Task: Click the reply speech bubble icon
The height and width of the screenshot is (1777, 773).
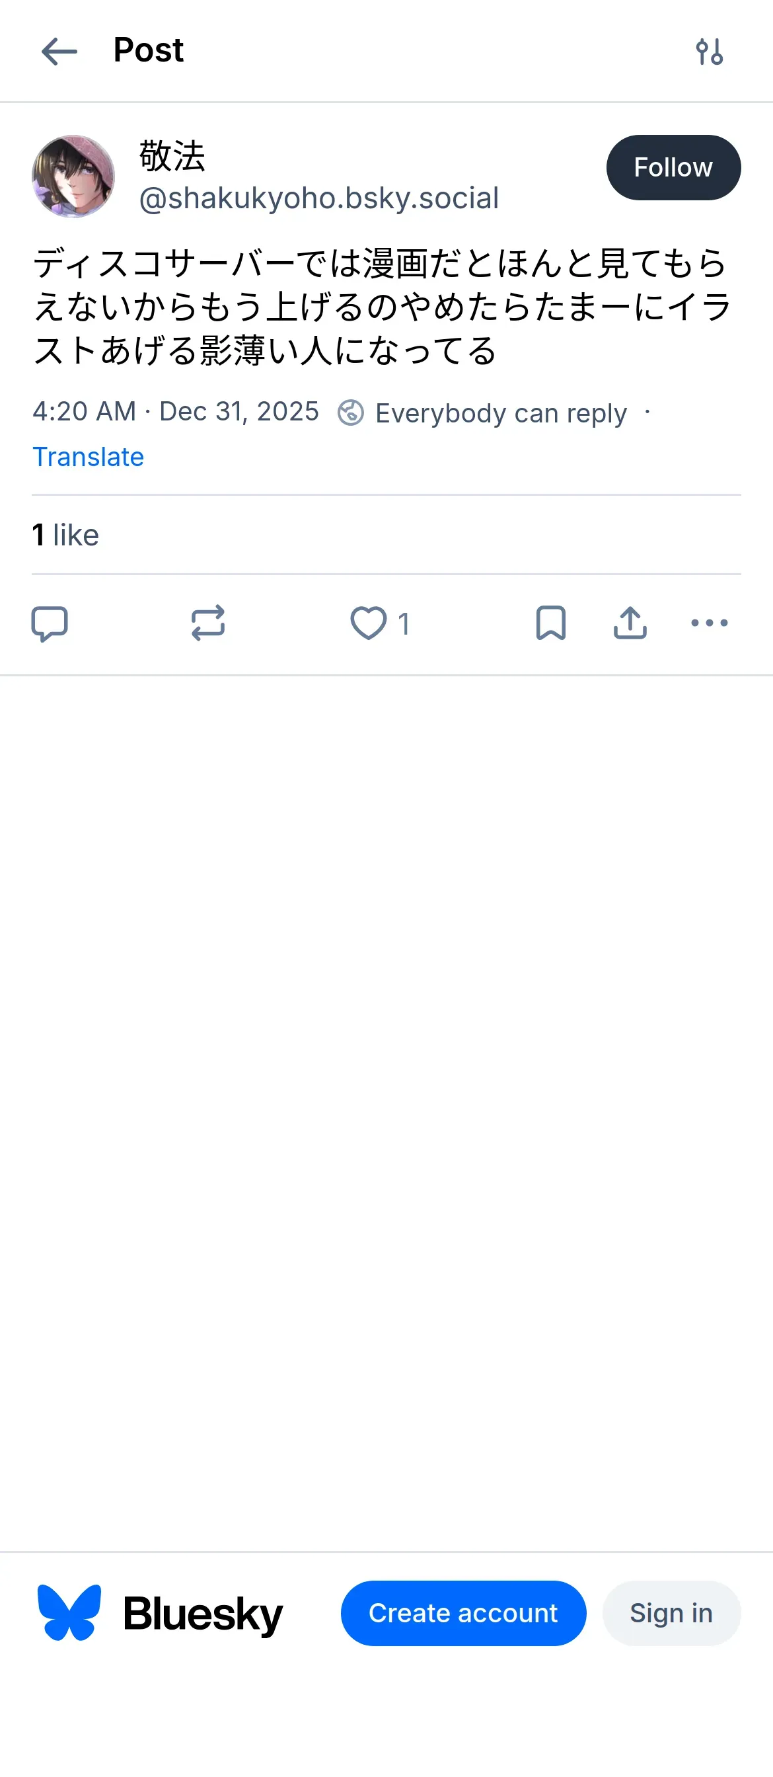Action: (x=50, y=623)
